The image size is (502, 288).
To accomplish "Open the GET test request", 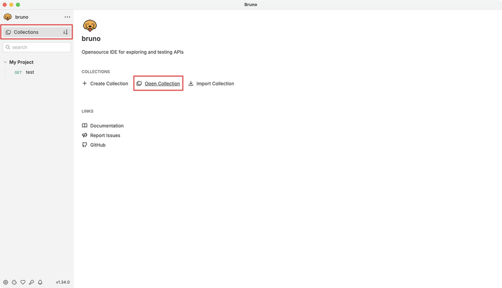I will pyautogui.click(x=30, y=72).
